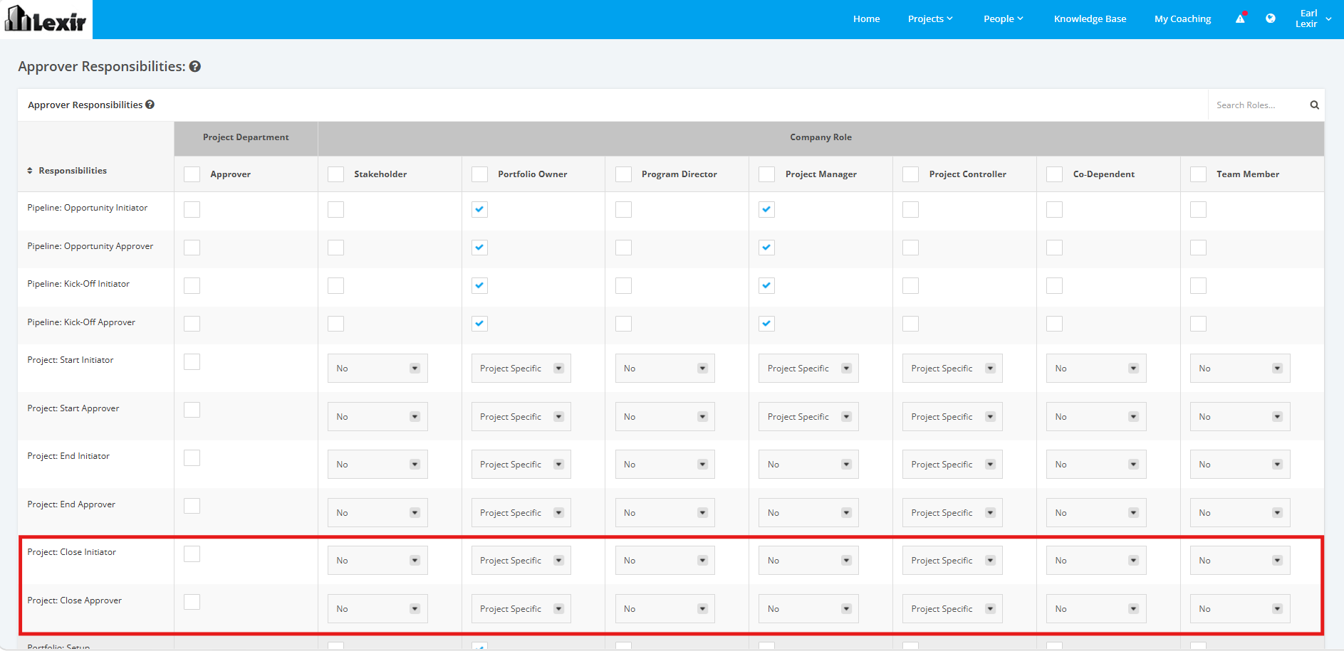Check Co-Dependent for Opportunity Initiator
Screen dimensions: 1344x651
tap(1055, 209)
